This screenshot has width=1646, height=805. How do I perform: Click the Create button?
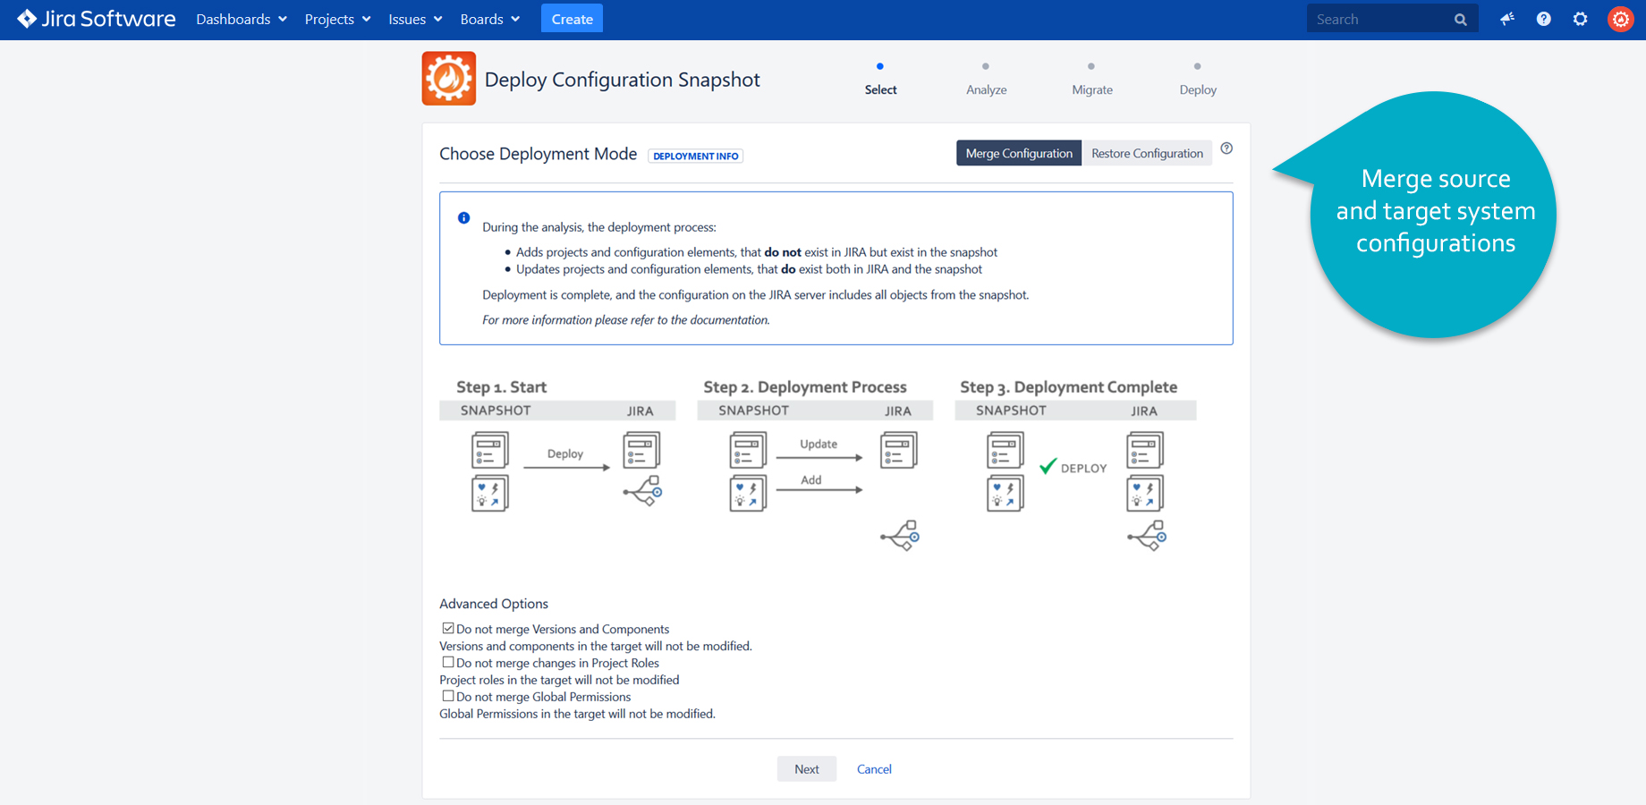coord(572,19)
